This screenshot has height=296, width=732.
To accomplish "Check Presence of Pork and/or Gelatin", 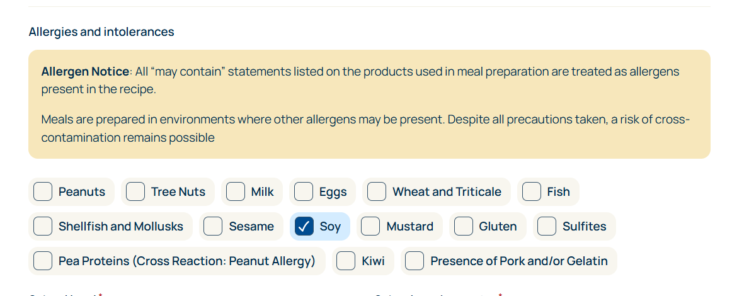I will [x=415, y=261].
